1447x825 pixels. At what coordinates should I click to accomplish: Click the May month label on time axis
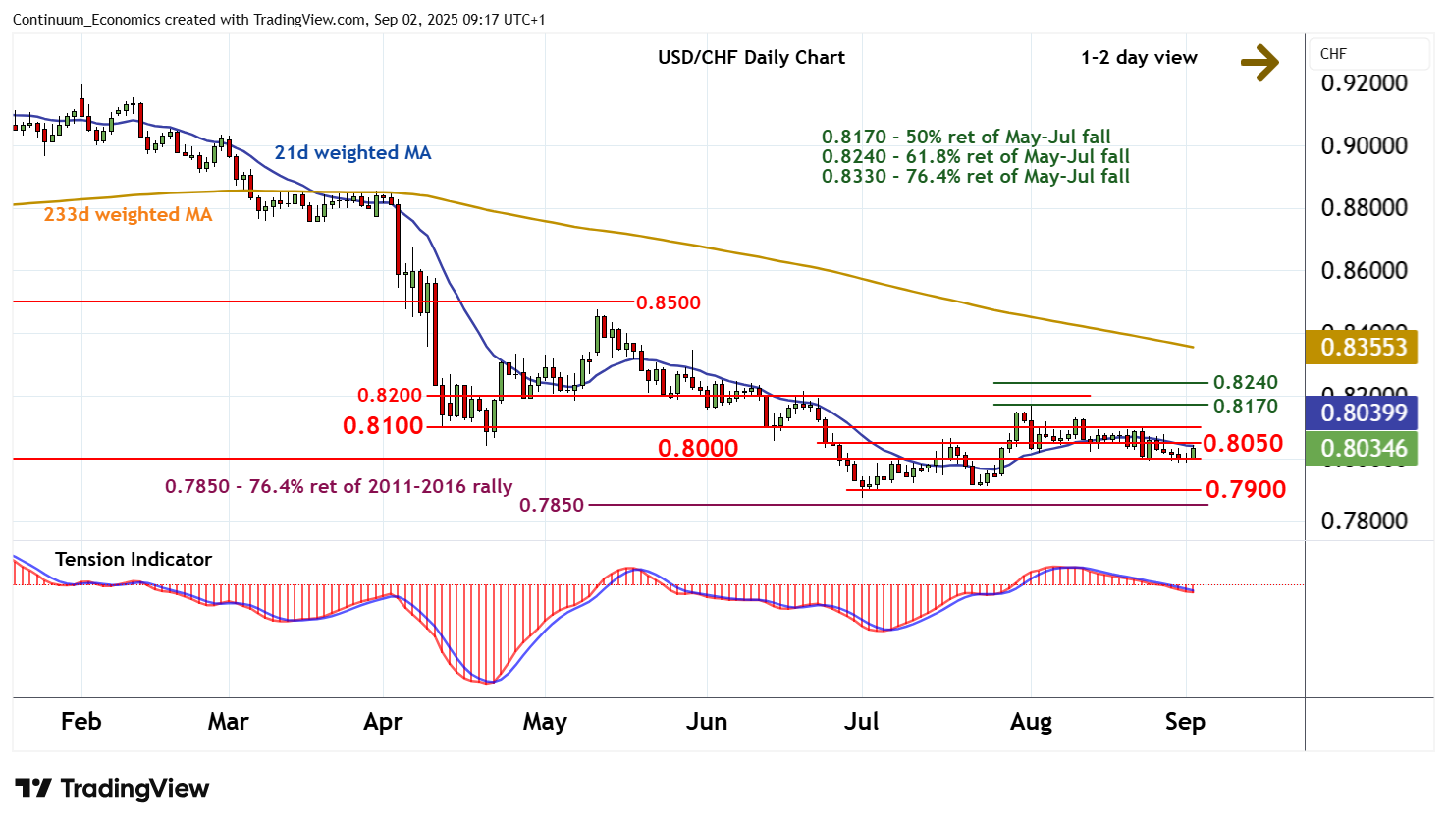(x=545, y=722)
